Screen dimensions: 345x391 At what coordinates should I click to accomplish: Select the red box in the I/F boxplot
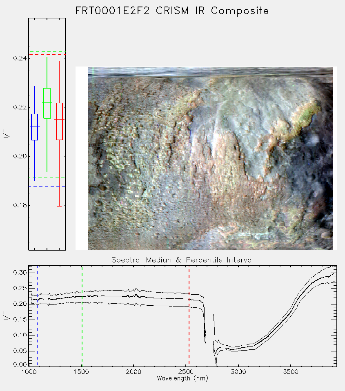[59, 121]
